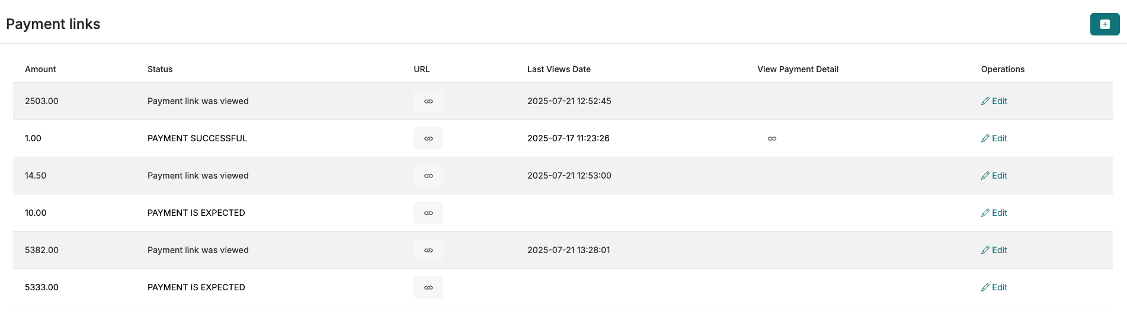1127x324 pixels.
Task: Copy URL link icon for 2503.00 payment
Action: [428, 101]
